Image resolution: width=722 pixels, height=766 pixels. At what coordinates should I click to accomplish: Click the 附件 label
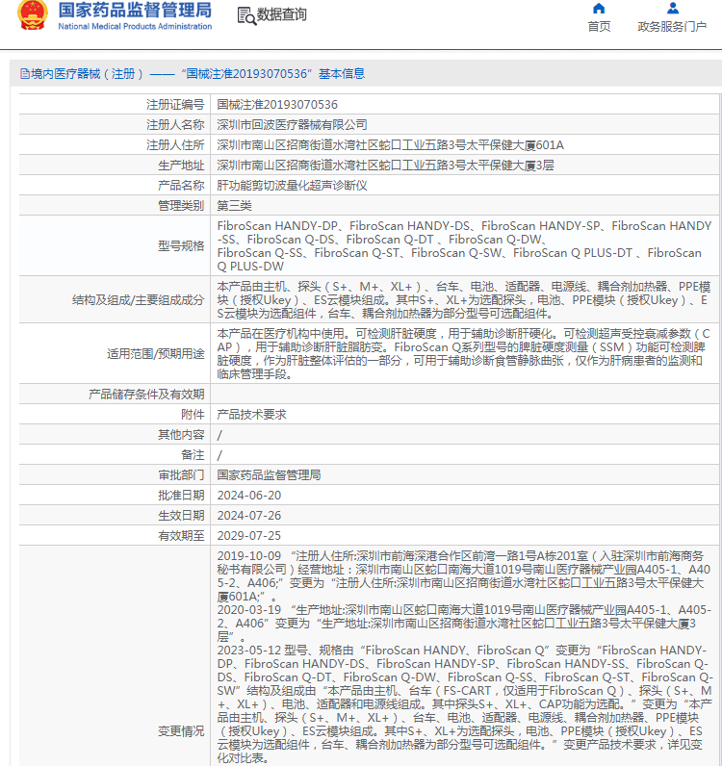[x=193, y=414]
